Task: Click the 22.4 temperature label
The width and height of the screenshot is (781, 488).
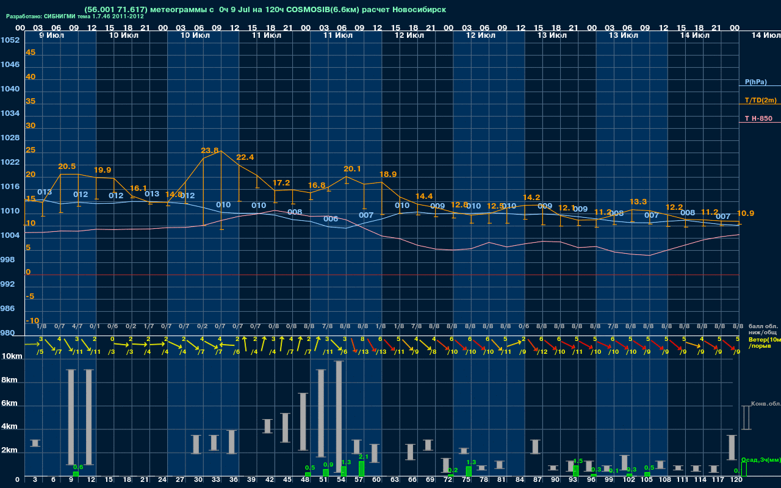Action: point(245,157)
